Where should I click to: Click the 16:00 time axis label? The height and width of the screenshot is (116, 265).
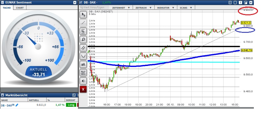click(107, 105)
